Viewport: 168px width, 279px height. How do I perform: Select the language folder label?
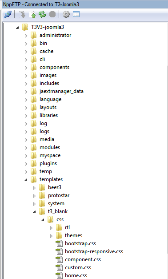coord(51,100)
